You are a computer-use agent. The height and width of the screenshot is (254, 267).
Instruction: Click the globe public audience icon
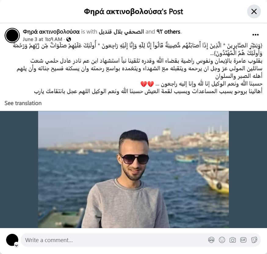coord(69,39)
